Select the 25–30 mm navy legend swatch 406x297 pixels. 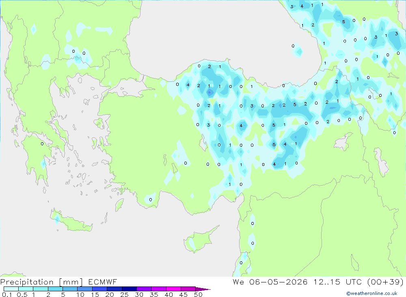pos(129,289)
